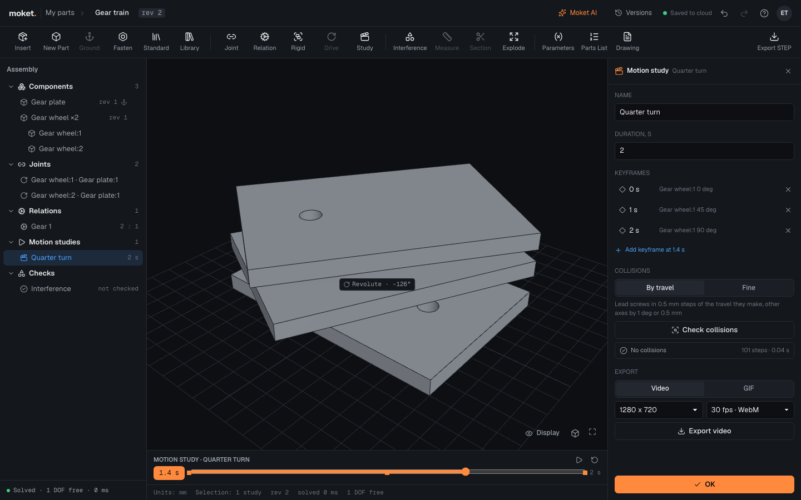
Task: Add a Relation
Action: 265,42
